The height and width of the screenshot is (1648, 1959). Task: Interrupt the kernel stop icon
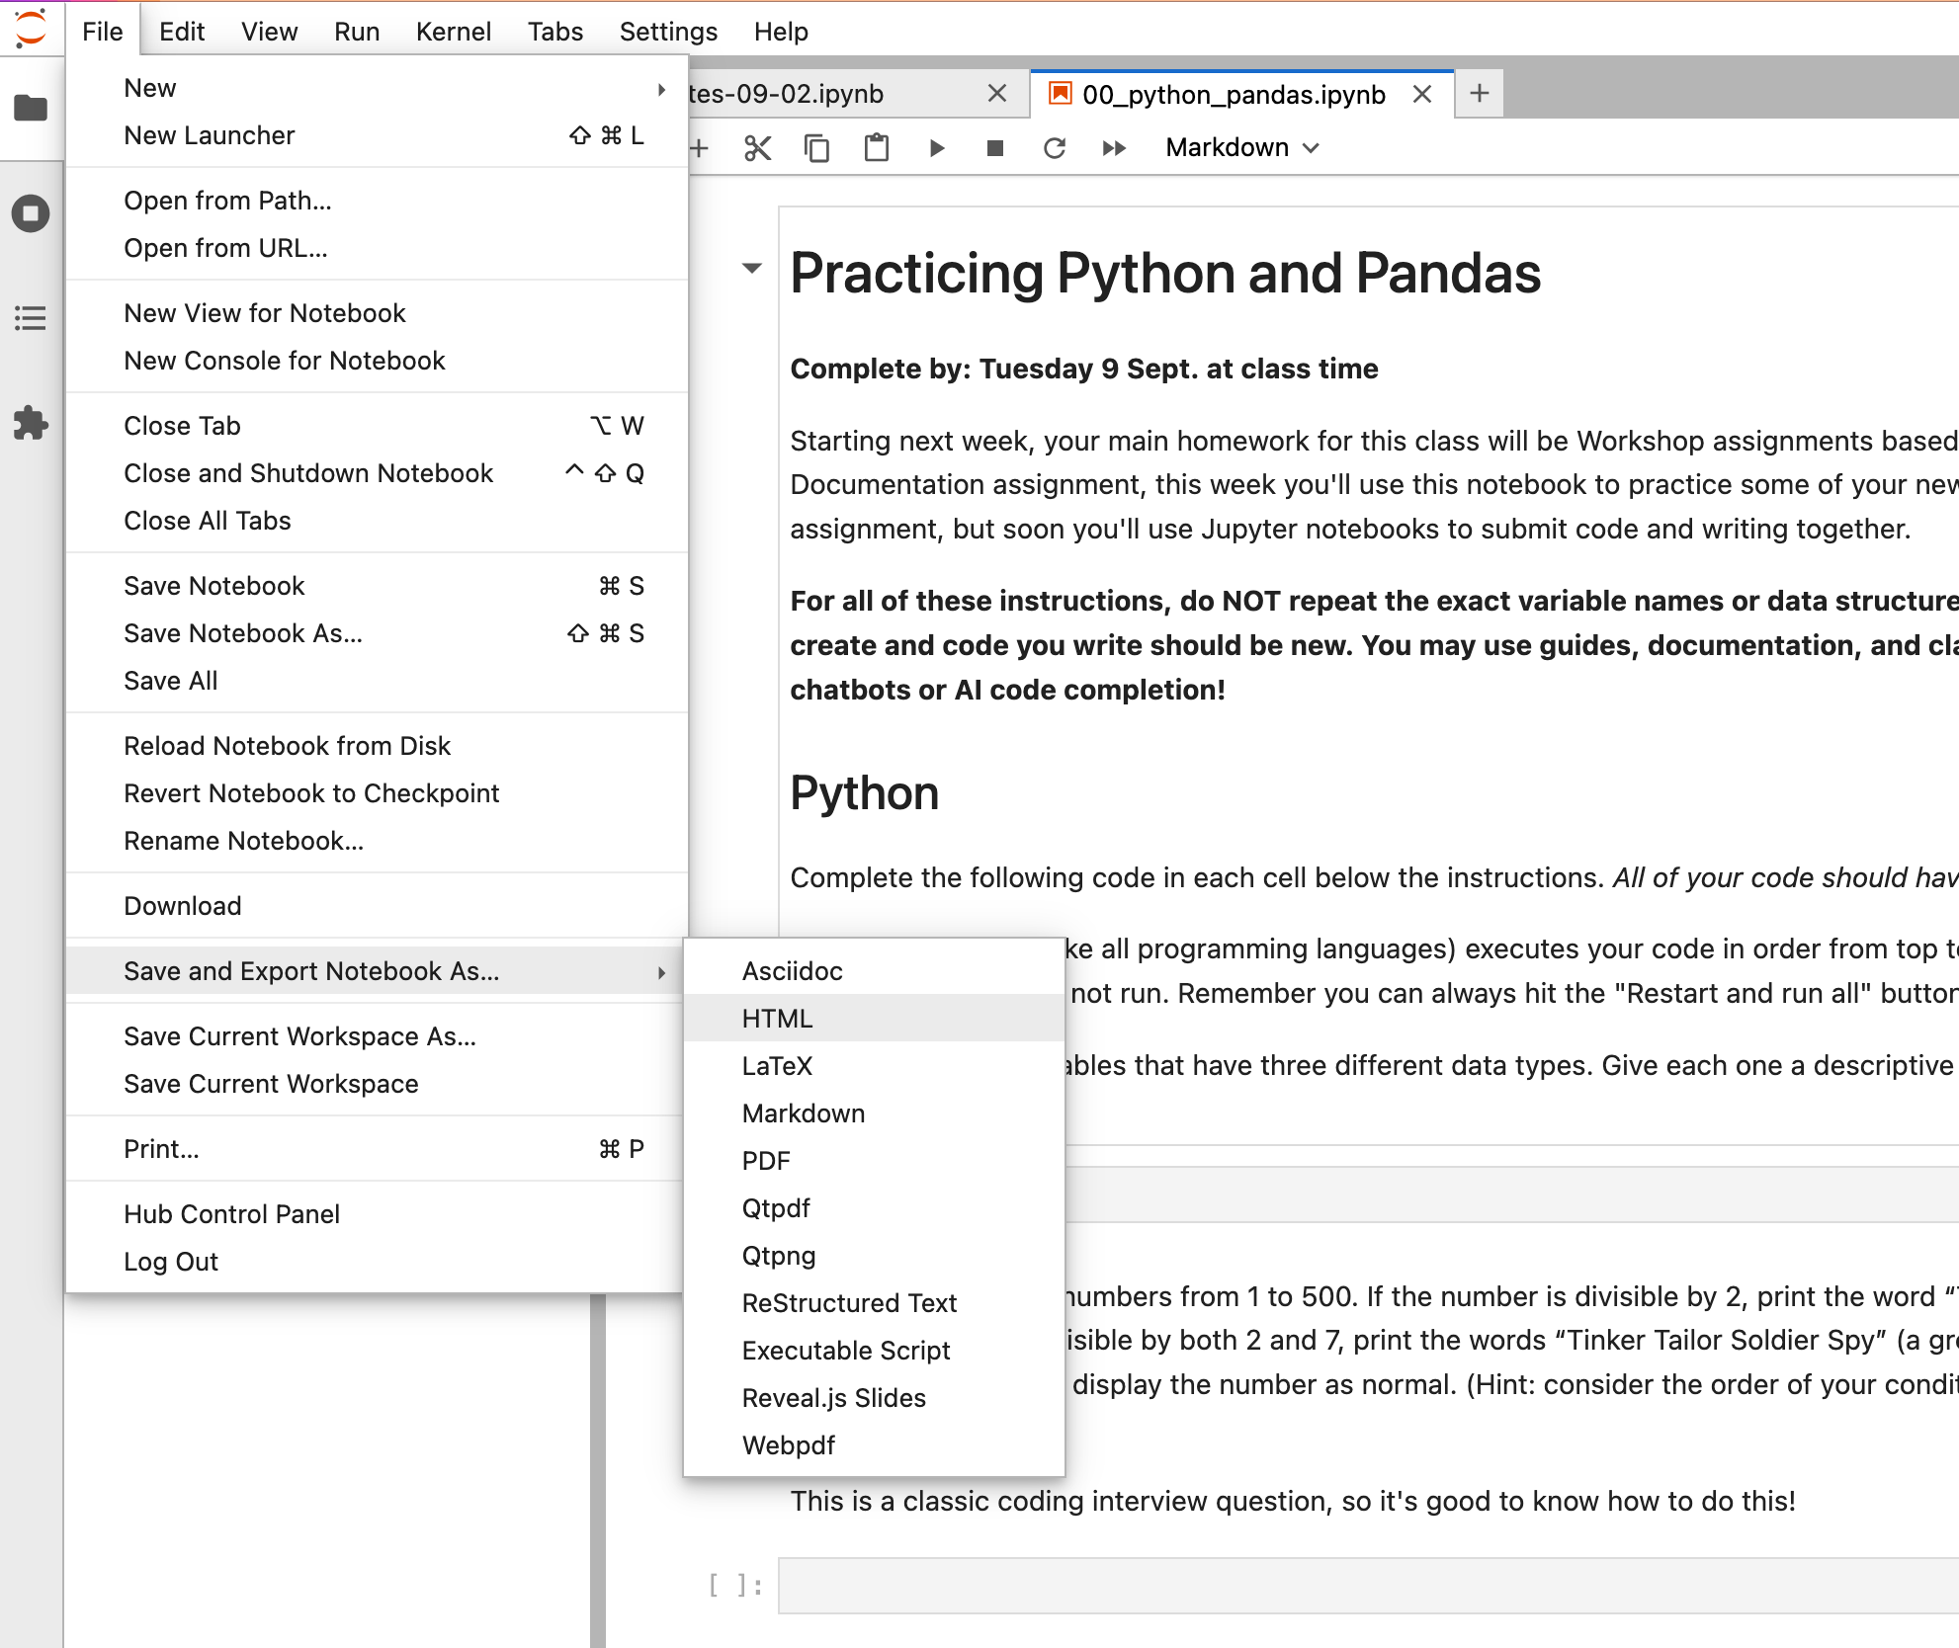click(x=995, y=148)
